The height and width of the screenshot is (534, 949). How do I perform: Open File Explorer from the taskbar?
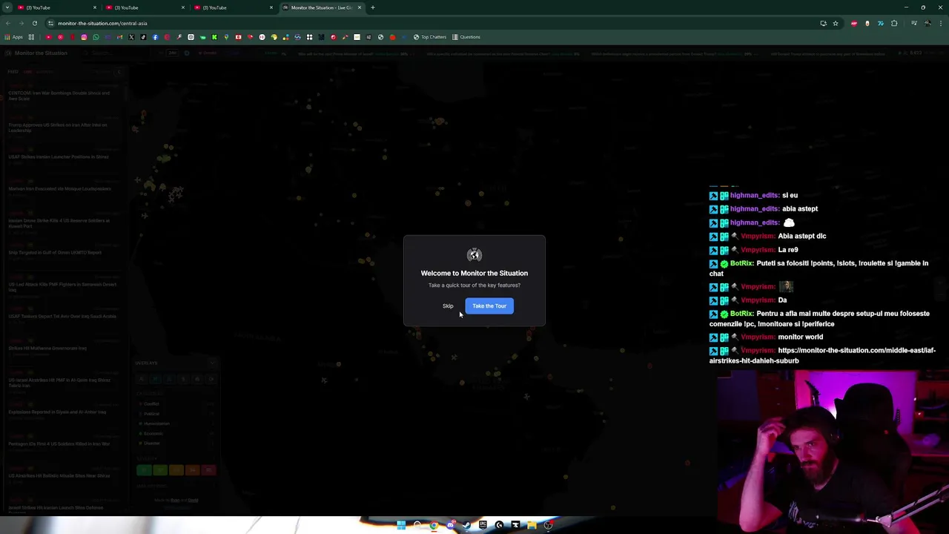tap(532, 525)
